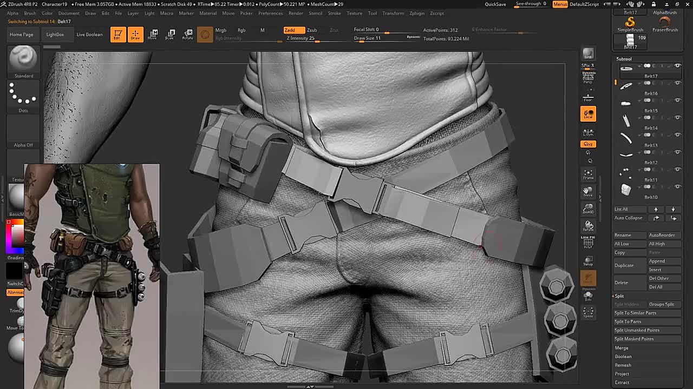Collapse the Split section
The image size is (693, 389).
point(619,296)
